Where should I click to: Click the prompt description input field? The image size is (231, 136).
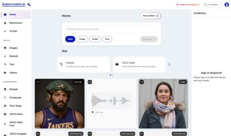[111, 29]
